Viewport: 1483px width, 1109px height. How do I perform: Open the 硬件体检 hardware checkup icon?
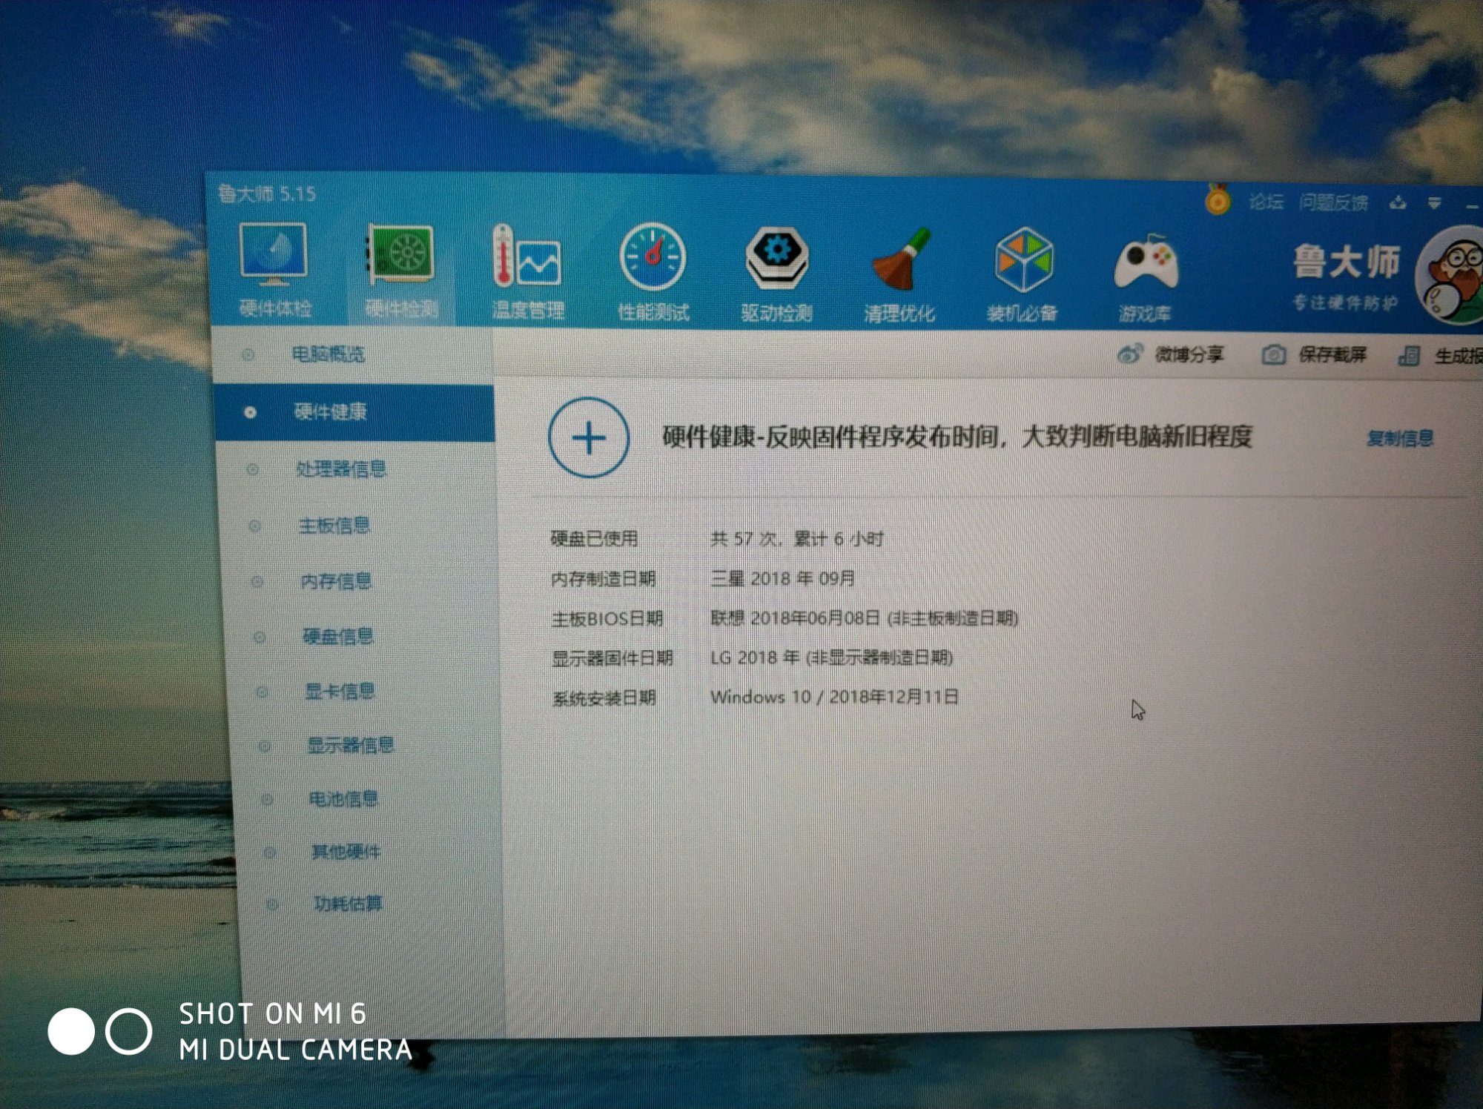pyautogui.click(x=274, y=256)
